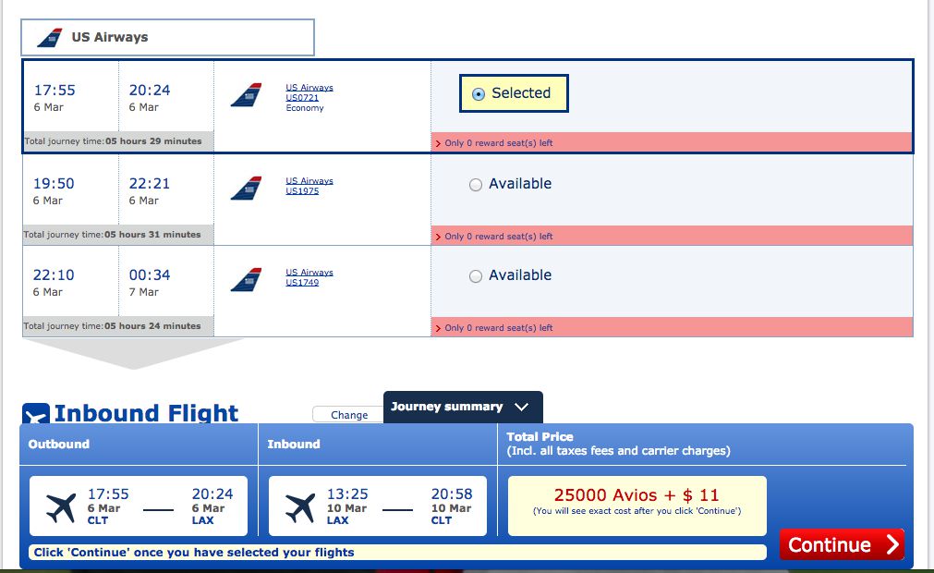Select the Available radio for the 19:50 flight
This screenshot has width=934, height=573.
tap(476, 185)
